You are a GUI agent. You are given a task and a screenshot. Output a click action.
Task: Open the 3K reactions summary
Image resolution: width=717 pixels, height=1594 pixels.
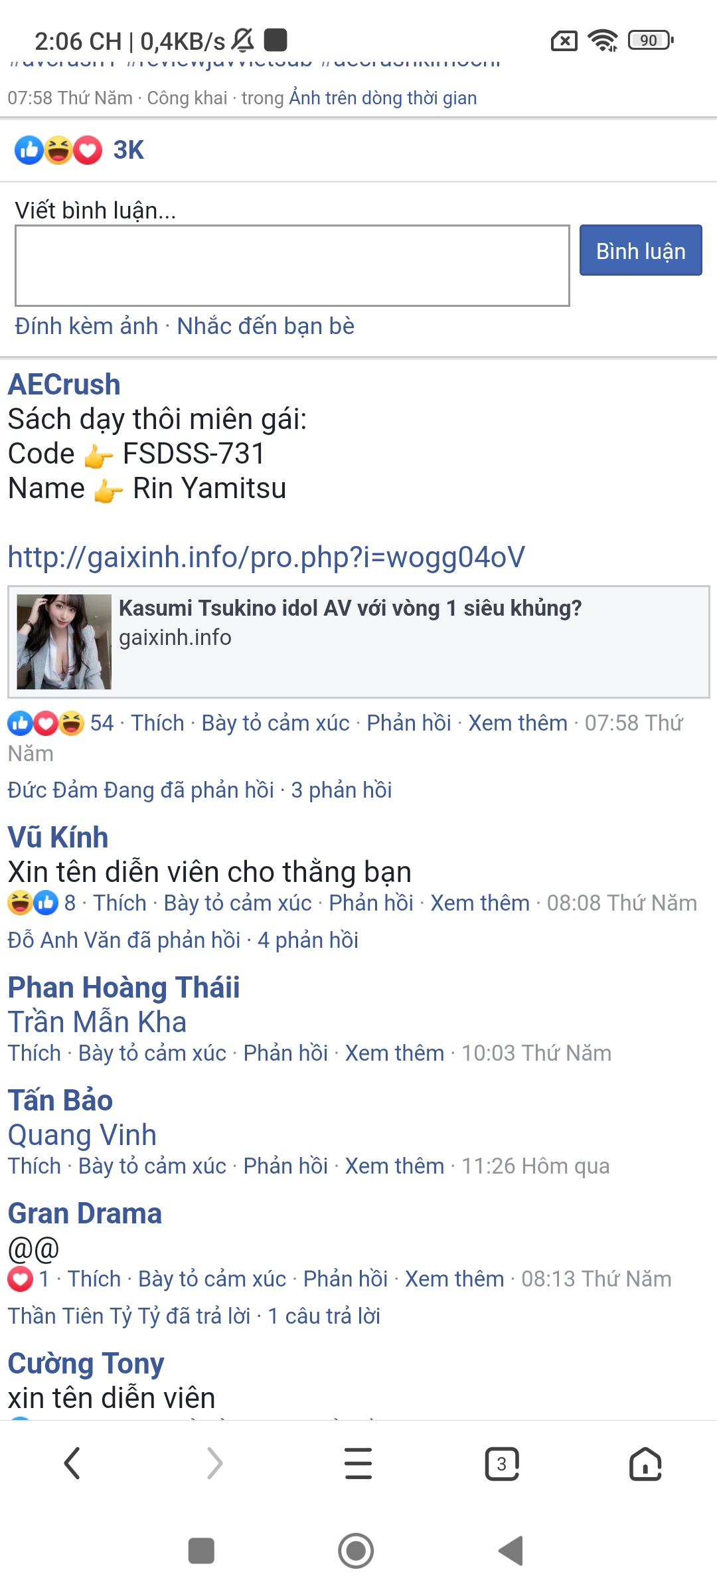click(x=79, y=150)
